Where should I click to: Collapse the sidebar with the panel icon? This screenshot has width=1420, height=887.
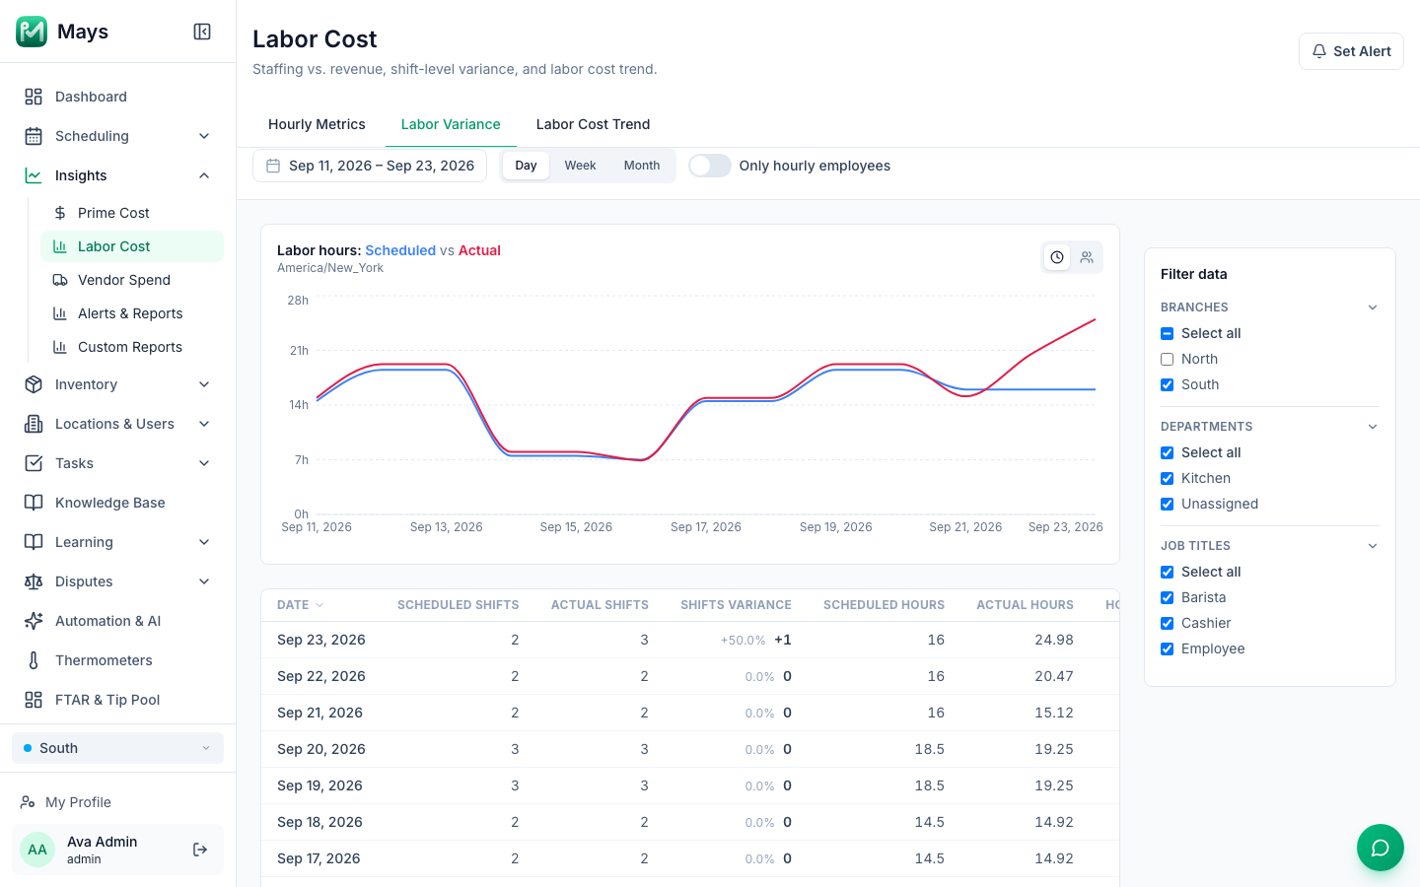click(x=202, y=32)
